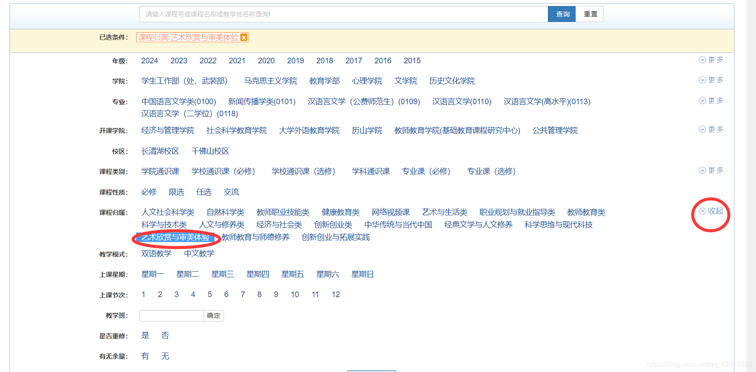Expand more options for 年级 row
Screen dimensions: 756x372
tap(711, 60)
